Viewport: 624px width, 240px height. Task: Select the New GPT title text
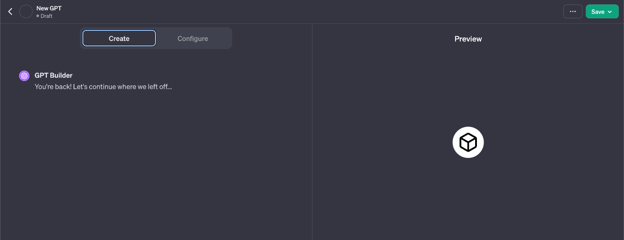pyautogui.click(x=49, y=8)
